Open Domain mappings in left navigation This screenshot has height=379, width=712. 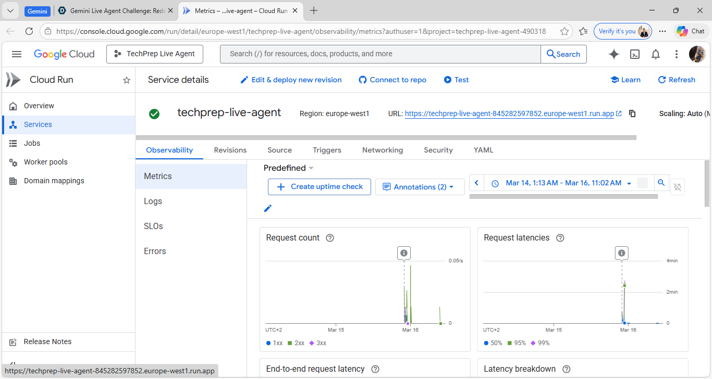68,181
